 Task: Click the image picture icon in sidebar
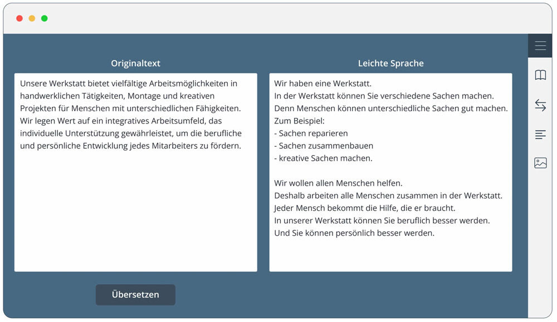540,163
